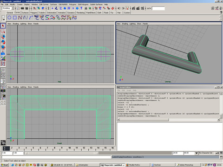Switch to Polygons shelf tab

tap(34, 13)
